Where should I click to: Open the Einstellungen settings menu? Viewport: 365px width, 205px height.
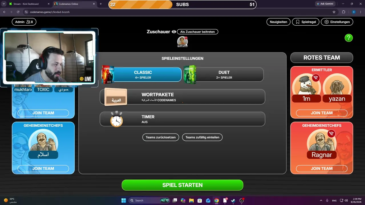pos(337,22)
